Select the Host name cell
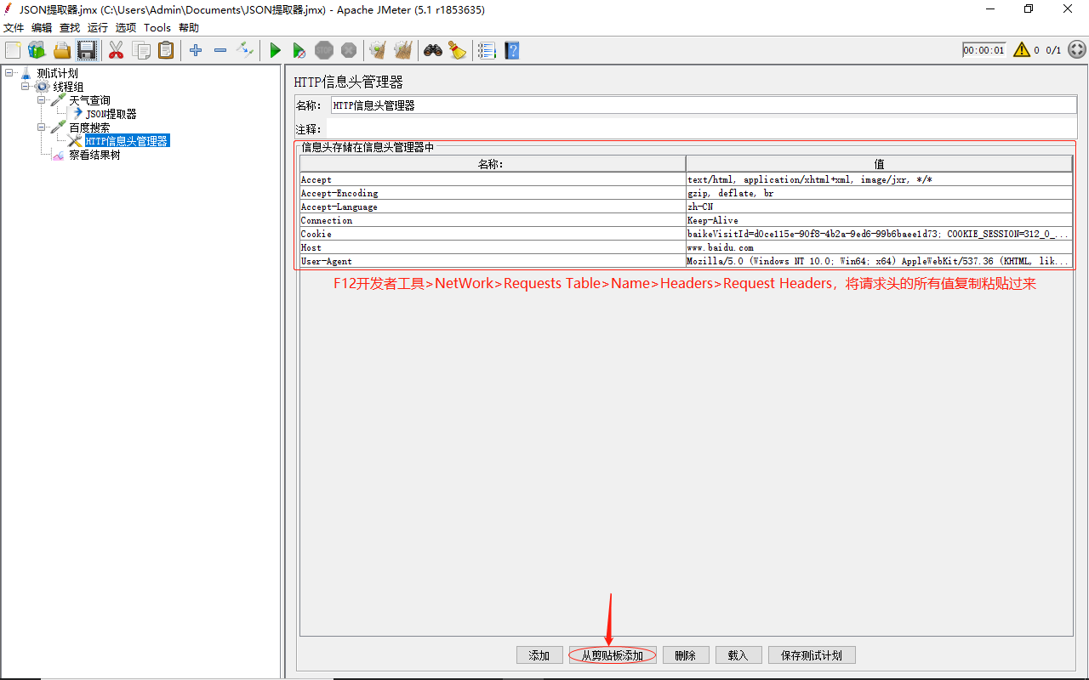Image resolution: width=1089 pixels, height=680 pixels. (x=493, y=247)
